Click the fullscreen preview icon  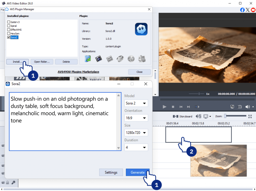[232, 107]
